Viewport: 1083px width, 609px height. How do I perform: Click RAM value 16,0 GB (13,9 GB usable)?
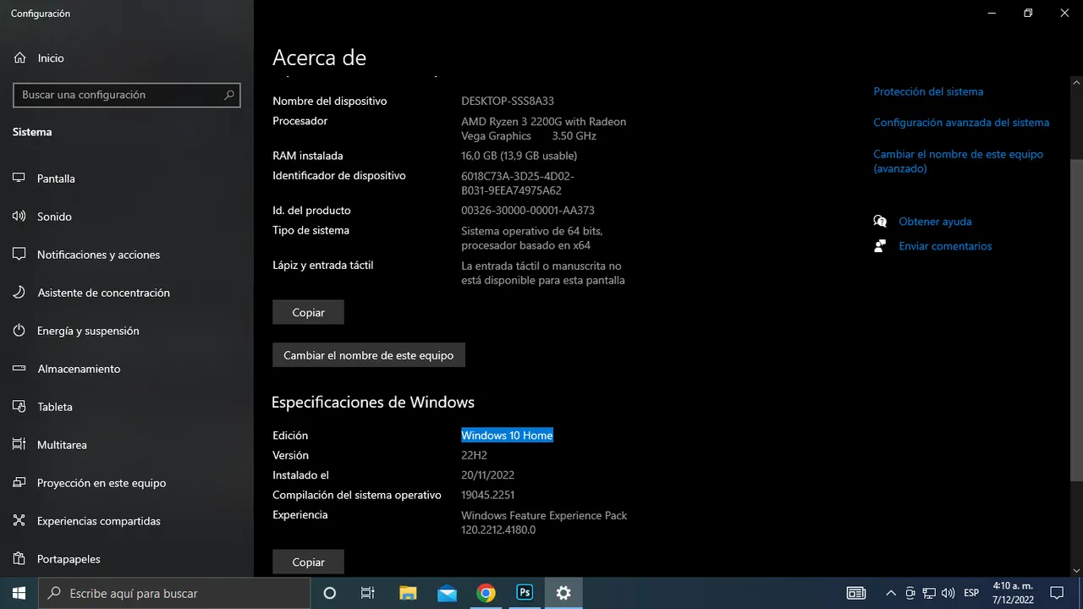pos(519,156)
